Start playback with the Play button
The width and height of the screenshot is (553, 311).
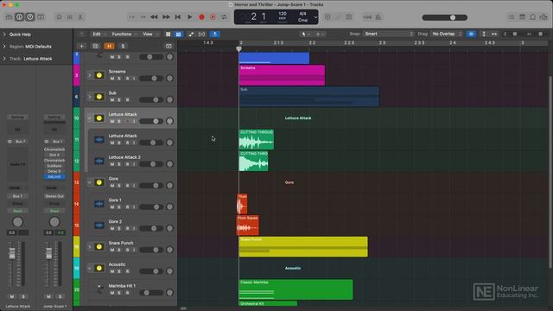coord(190,17)
